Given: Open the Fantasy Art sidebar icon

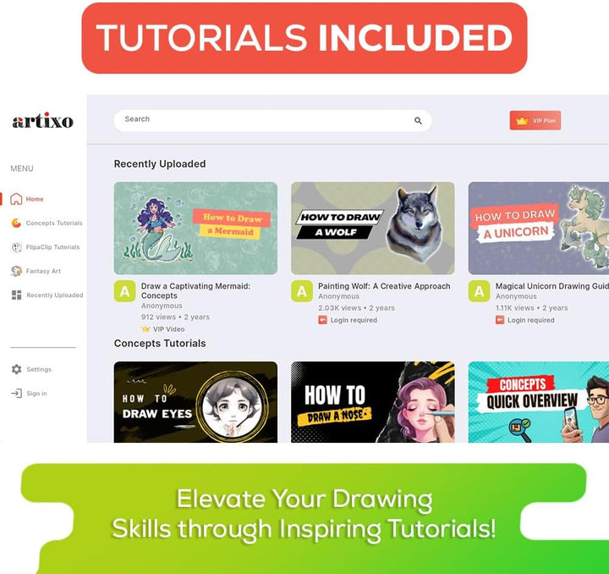Looking at the screenshot, I should pyautogui.click(x=16, y=271).
